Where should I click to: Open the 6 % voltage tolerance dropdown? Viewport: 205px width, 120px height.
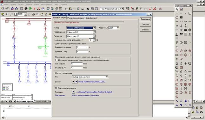(x=94, y=40)
